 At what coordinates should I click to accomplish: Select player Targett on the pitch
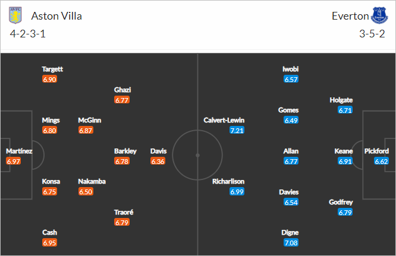52,69
